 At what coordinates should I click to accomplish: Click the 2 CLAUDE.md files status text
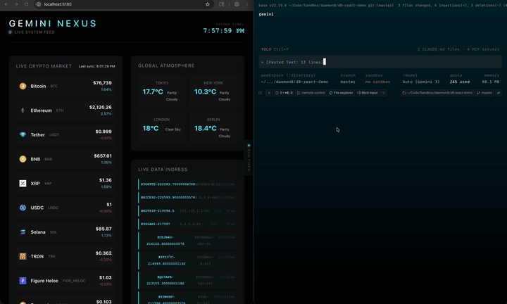438,49
